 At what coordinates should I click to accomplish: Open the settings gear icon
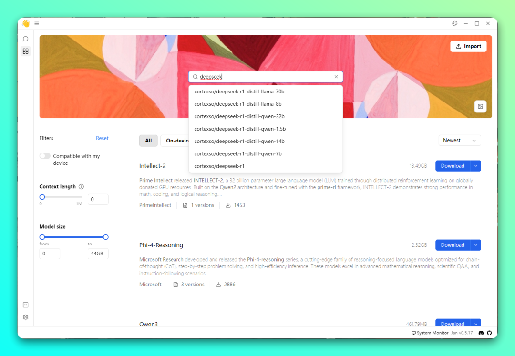26,317
